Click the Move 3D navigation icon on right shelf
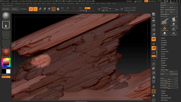The image size is (181, 102). (x=154, y=69)
